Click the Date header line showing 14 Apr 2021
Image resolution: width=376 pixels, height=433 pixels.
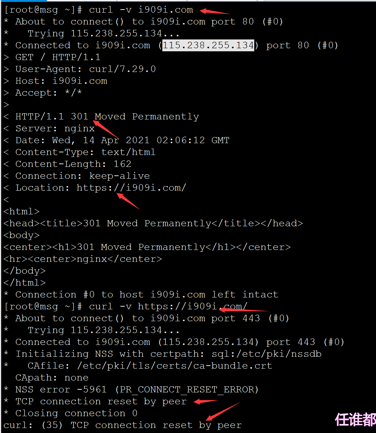(116, 140)
